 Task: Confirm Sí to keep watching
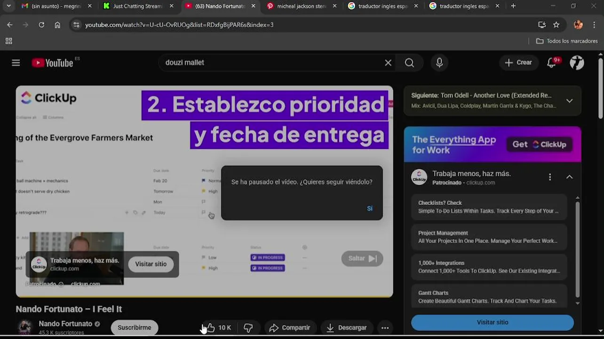coord(370,208)
